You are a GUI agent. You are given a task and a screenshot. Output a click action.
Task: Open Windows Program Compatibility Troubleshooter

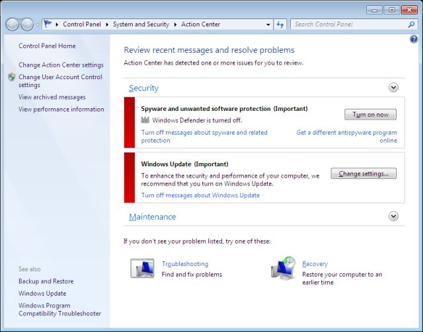click(59, 310)
